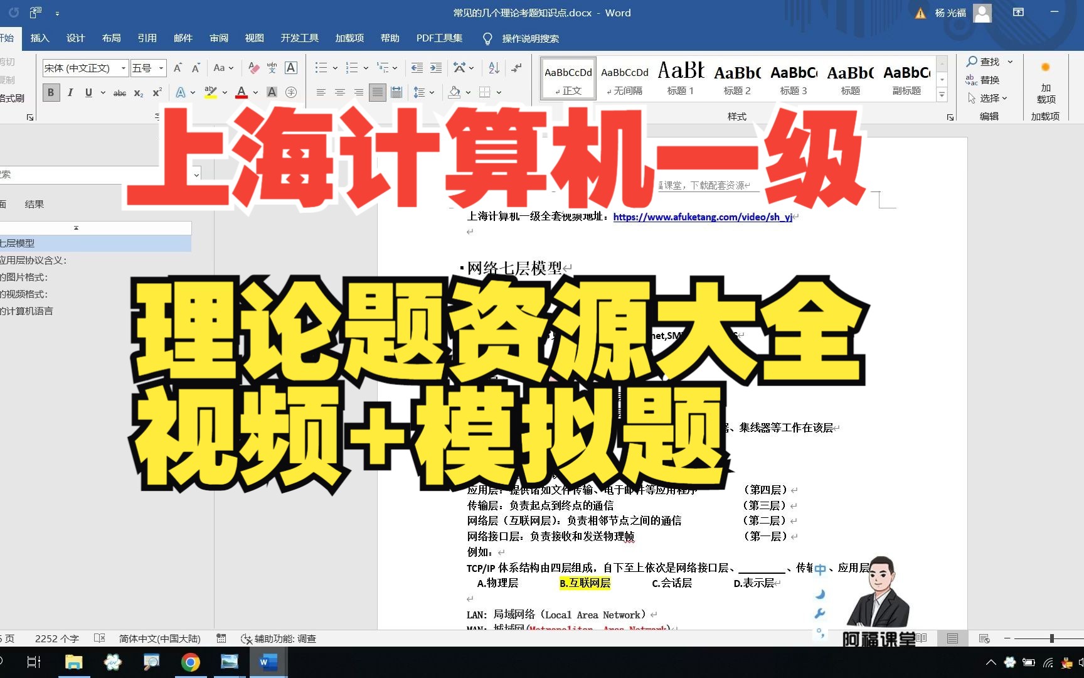
Task: Switch to the 插入 ribbon tab
Action: pyautogui.click(x=40, y=38)
